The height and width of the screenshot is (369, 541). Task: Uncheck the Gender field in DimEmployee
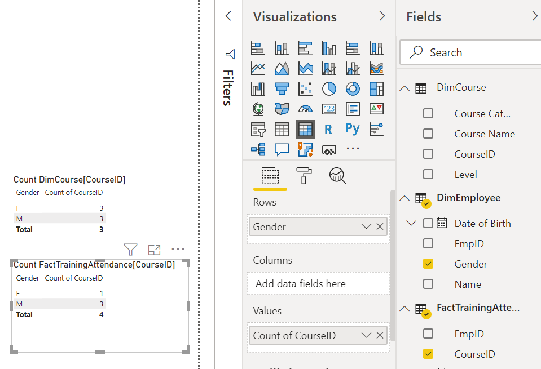click(428, 264)
